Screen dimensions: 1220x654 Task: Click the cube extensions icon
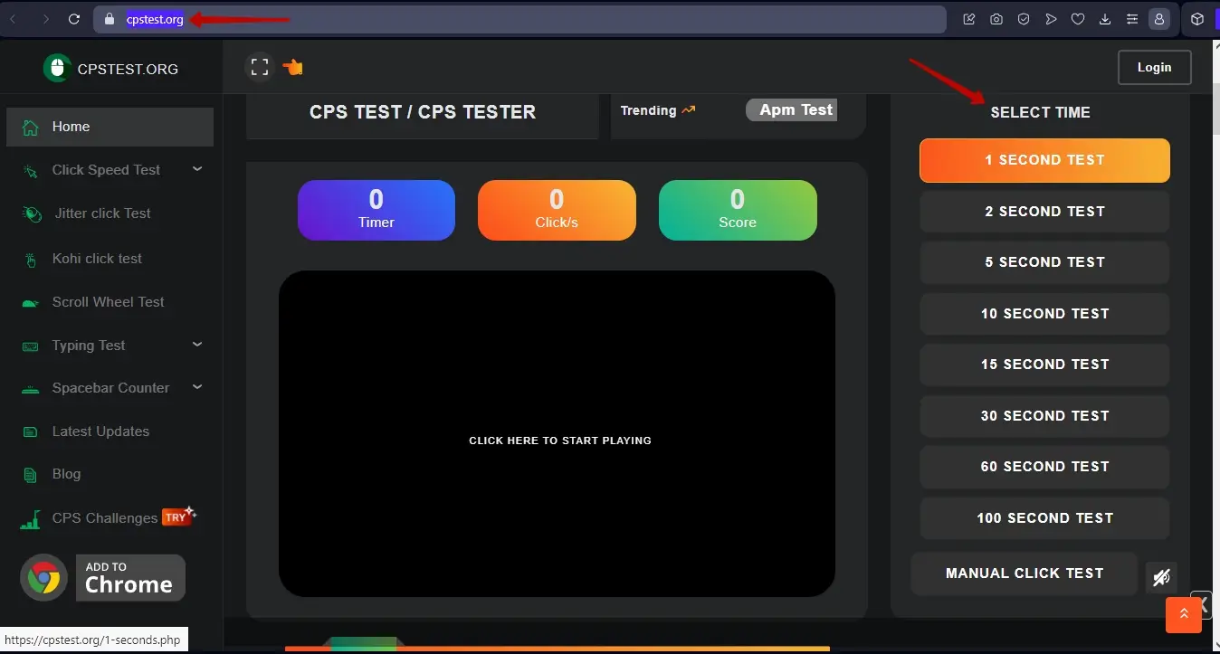[1196, 19]
